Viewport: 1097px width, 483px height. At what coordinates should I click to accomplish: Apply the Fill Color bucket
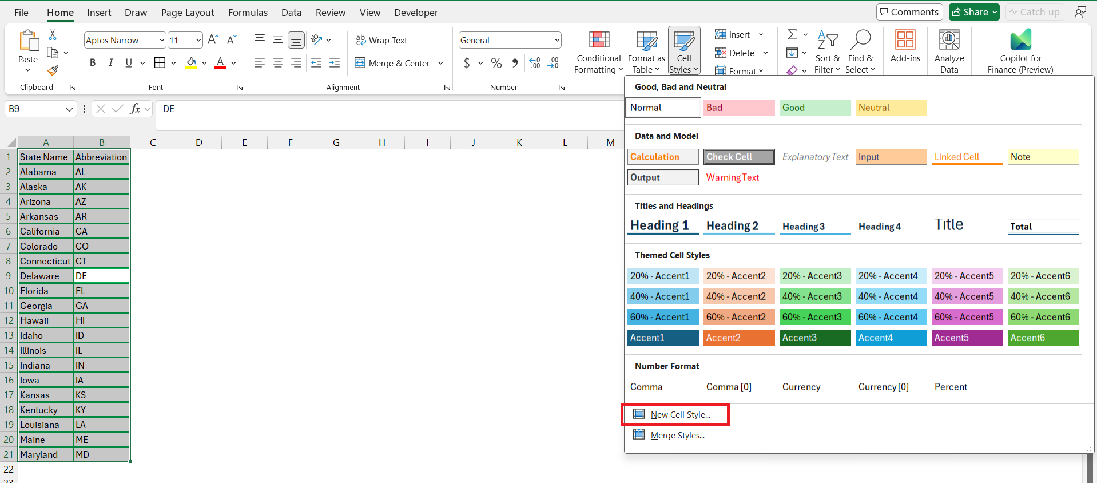tap(191, 63)
